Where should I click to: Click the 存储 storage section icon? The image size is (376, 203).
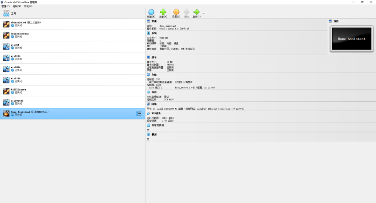(148, 75)
